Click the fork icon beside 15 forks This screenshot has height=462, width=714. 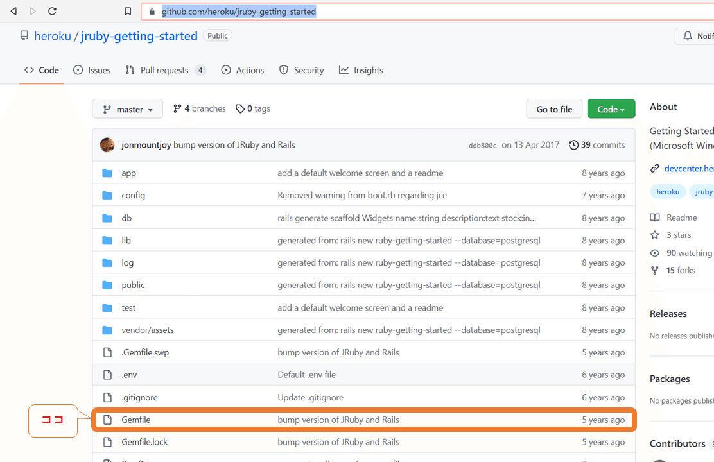click(655, 270)
